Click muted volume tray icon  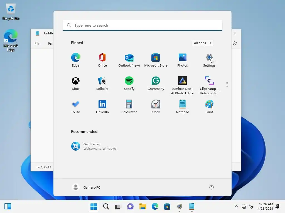click(x=251, y=206)
